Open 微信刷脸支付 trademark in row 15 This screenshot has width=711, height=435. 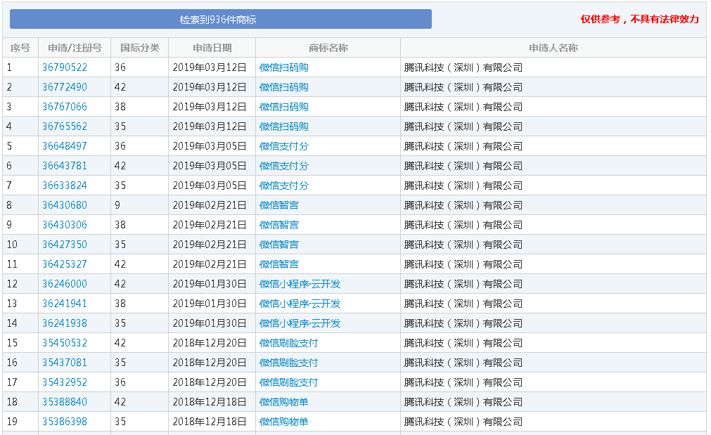[288, 343]
